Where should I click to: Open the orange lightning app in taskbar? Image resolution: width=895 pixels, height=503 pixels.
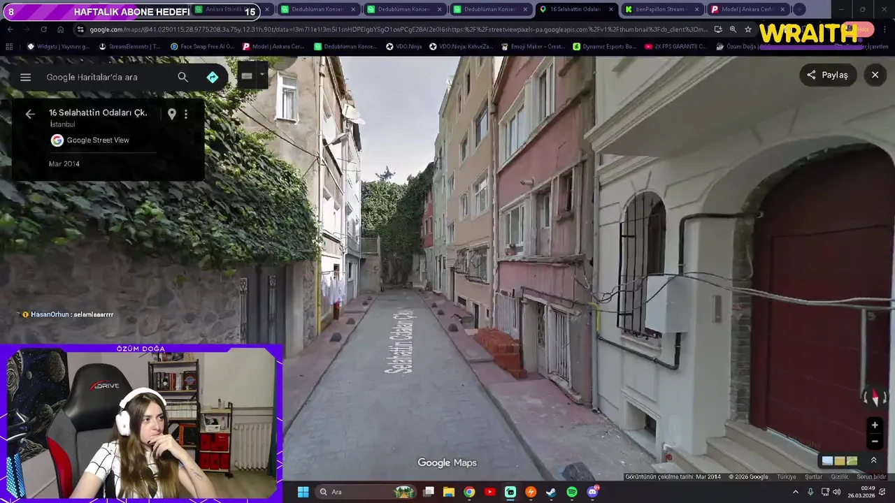(531, 492)
